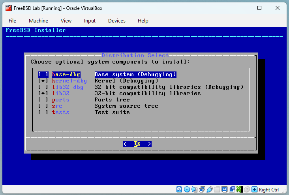The image size is (289, 195).
Task: Click the 'Base system (Debugging)' description
Action: (x=135, y=75)
